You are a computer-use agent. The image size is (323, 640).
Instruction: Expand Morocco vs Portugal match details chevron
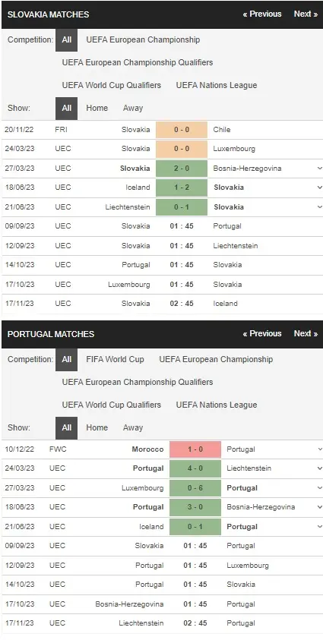coord(319,449)
